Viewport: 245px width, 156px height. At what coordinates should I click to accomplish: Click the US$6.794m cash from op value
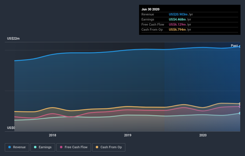pos(177,29)
